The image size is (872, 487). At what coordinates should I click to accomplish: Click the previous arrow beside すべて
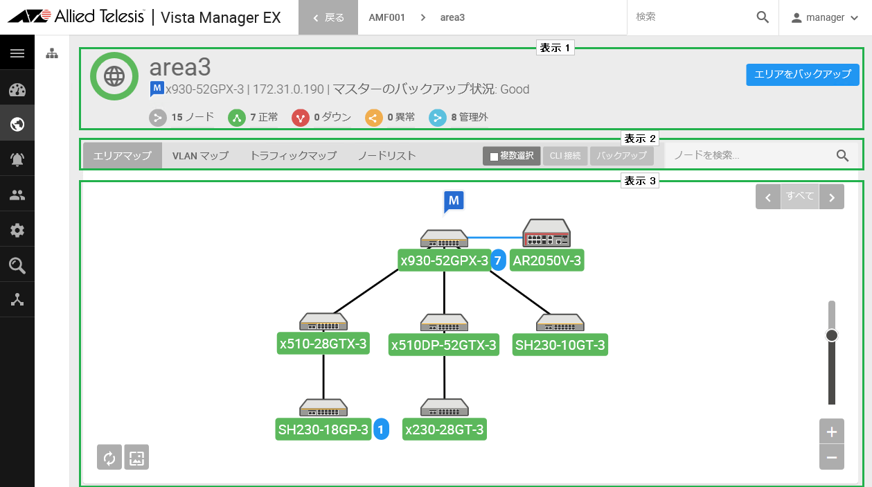pyautogui.click(x=768, y=197)
